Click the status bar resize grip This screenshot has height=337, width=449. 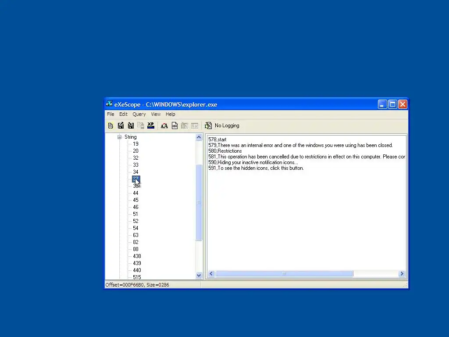[x=405, y=285]
